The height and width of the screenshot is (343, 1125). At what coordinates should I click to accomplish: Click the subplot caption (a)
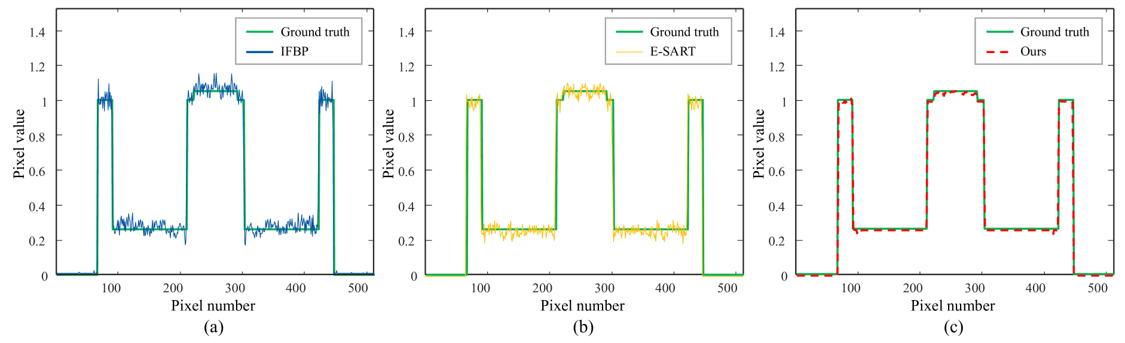[x=213, y=327]
